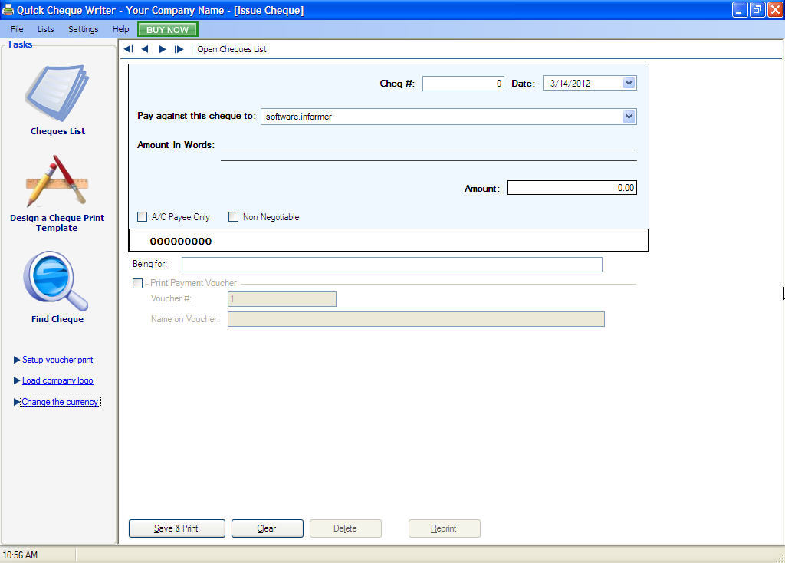Check the Non Negotiable option
This screenshot has width=785, height=563.
click(x=233, y=216)
